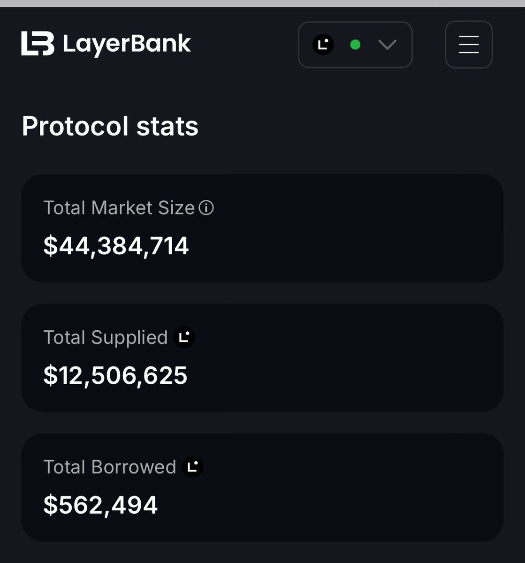The width and height of the screenshot is (525, 563).
Task: Click the Protocol stats heading
Action: (x=110, y=126)
